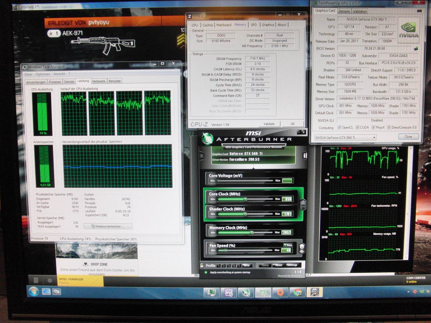Click the NVIDIA logo in GPU-Z
Image resolution: width=431 pixels, height=323 pixels.
(x=409, y=30)
